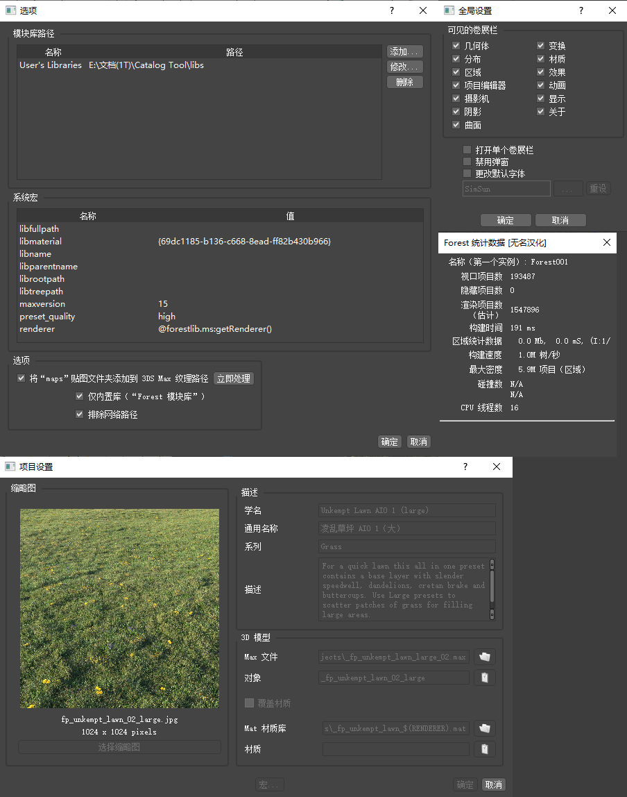Screen dimensions: 627x797
Task: Browse library via folder icon beside Mat 材质库
Action: click(x=483, y=728)
